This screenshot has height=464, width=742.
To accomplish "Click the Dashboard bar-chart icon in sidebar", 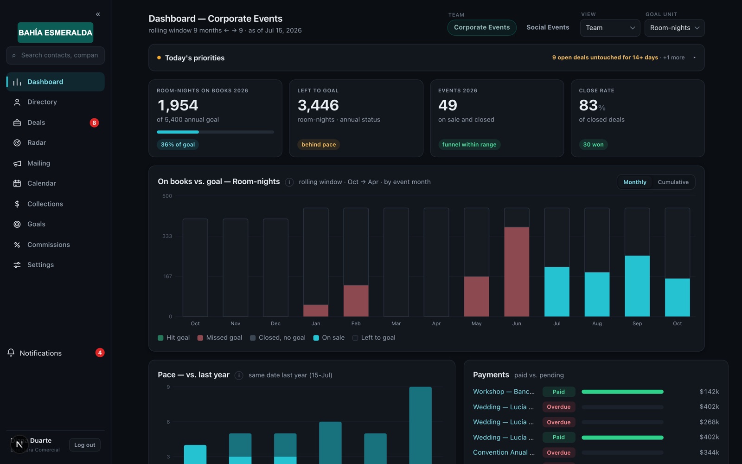I will pos(17,82).
